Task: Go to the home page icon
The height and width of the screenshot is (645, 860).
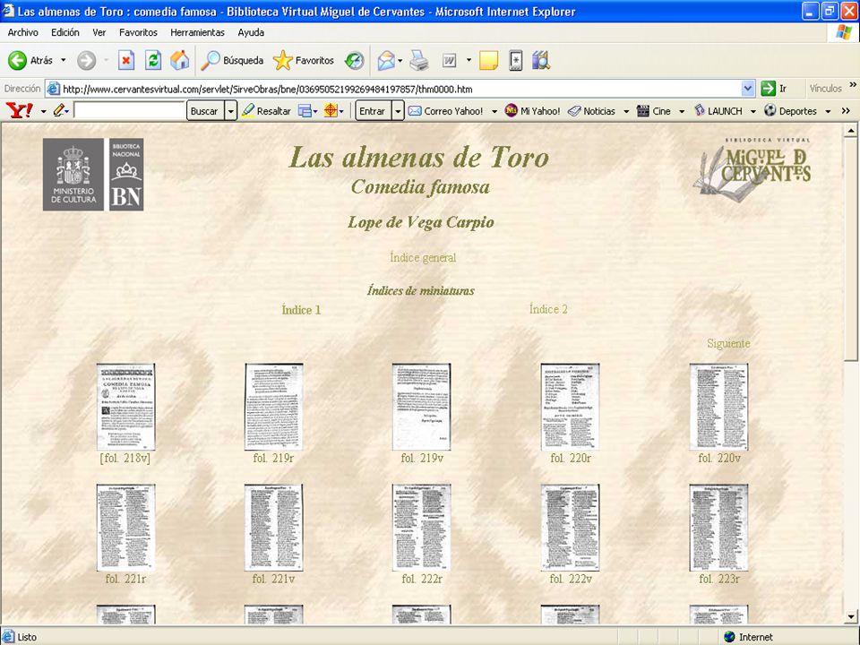Action: [x=180, y=60]
